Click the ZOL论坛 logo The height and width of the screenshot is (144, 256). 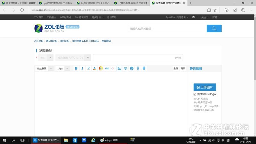point(49,28)
